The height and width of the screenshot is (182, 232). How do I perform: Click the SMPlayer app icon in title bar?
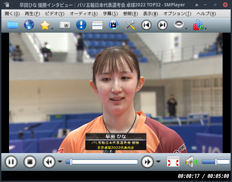tap(6, 5)
